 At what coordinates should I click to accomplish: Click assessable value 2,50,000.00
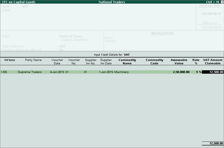tap(181, 72)
